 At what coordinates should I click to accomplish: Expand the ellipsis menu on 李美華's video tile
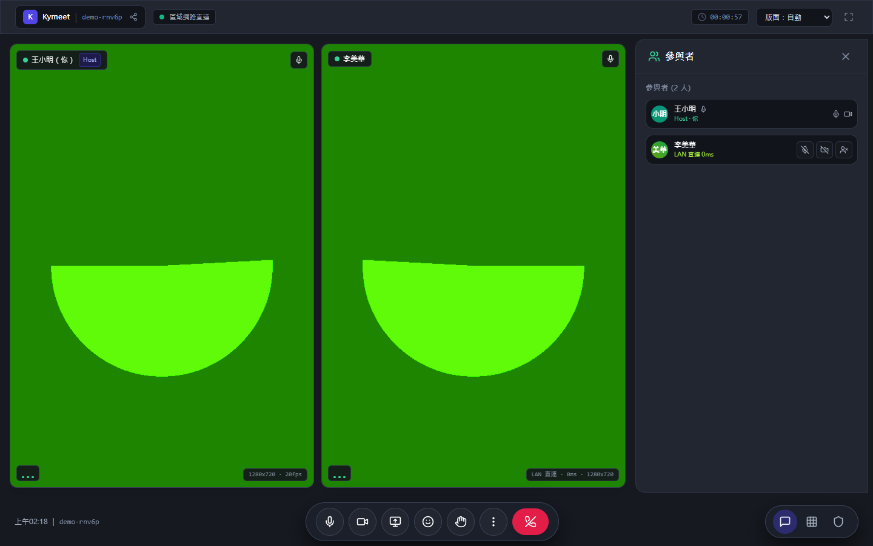click(x=339, y=473)
